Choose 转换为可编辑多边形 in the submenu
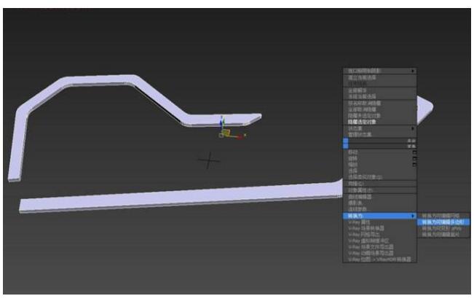This screenshot has width=474, height=304. coord(443,222)
